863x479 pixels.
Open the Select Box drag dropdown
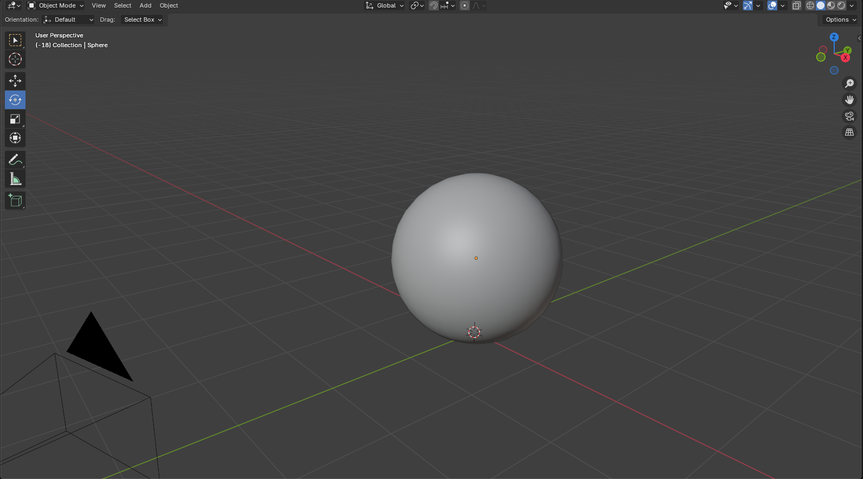pos(143,20)
